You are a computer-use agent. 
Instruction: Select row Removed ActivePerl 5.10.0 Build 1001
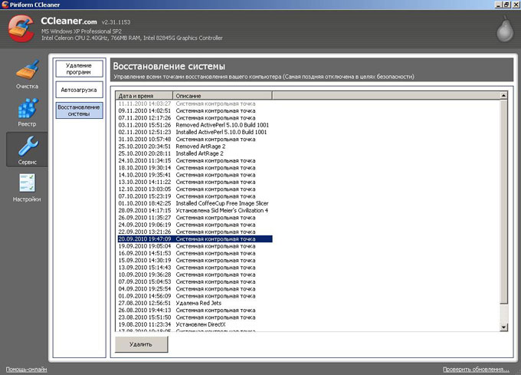point(195,125)
